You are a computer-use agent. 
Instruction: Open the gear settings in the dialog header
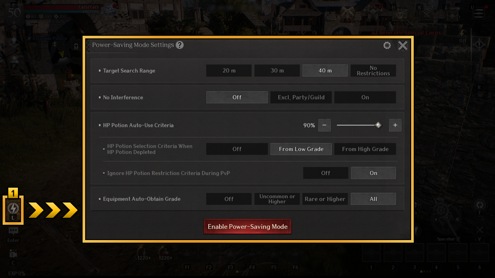point(387,45)
